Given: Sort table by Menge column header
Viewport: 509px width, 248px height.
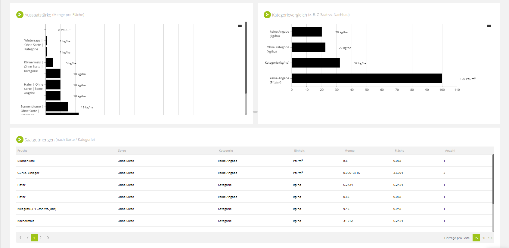Looking at the screenshot, I should (x=349, y=151).
